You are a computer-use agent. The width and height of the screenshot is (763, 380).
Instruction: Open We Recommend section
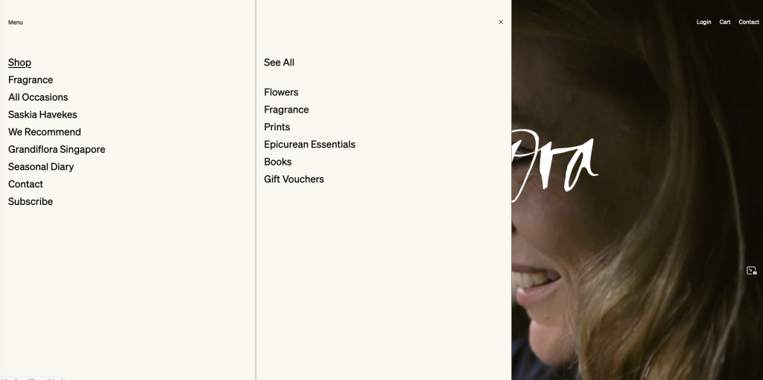[x=45, y=132]
